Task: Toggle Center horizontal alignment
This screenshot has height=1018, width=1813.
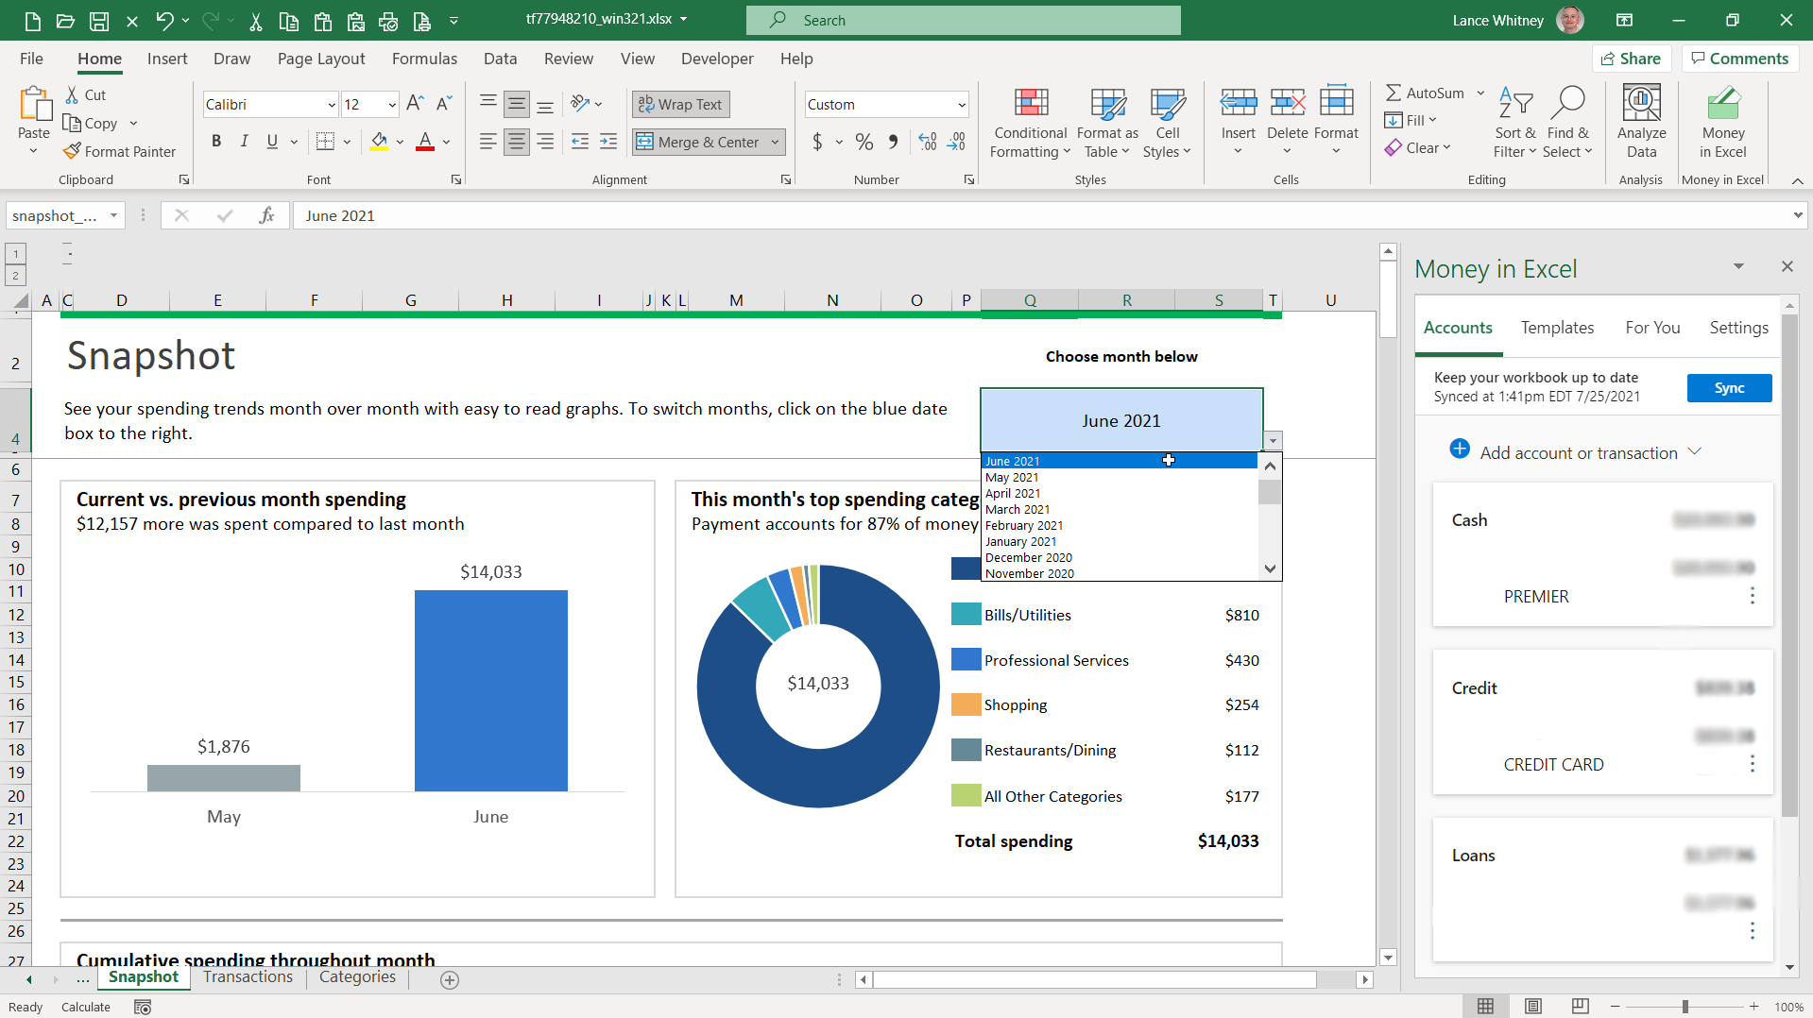Action: [x=516, y=142]
